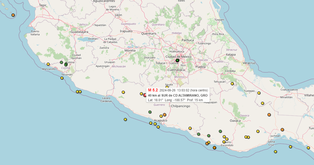Click the orange offshore marker southwest of Puerto Escondido

214,147
